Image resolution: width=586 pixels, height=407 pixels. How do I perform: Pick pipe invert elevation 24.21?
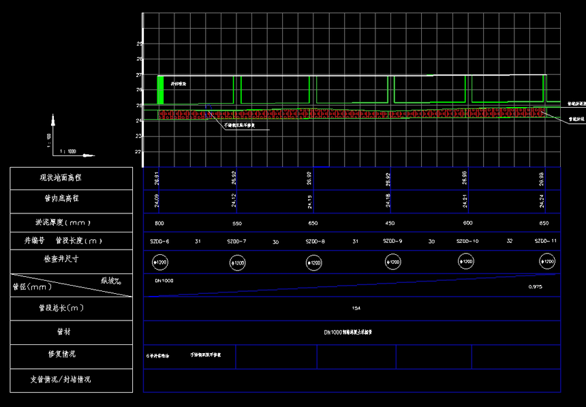point(465,201)
